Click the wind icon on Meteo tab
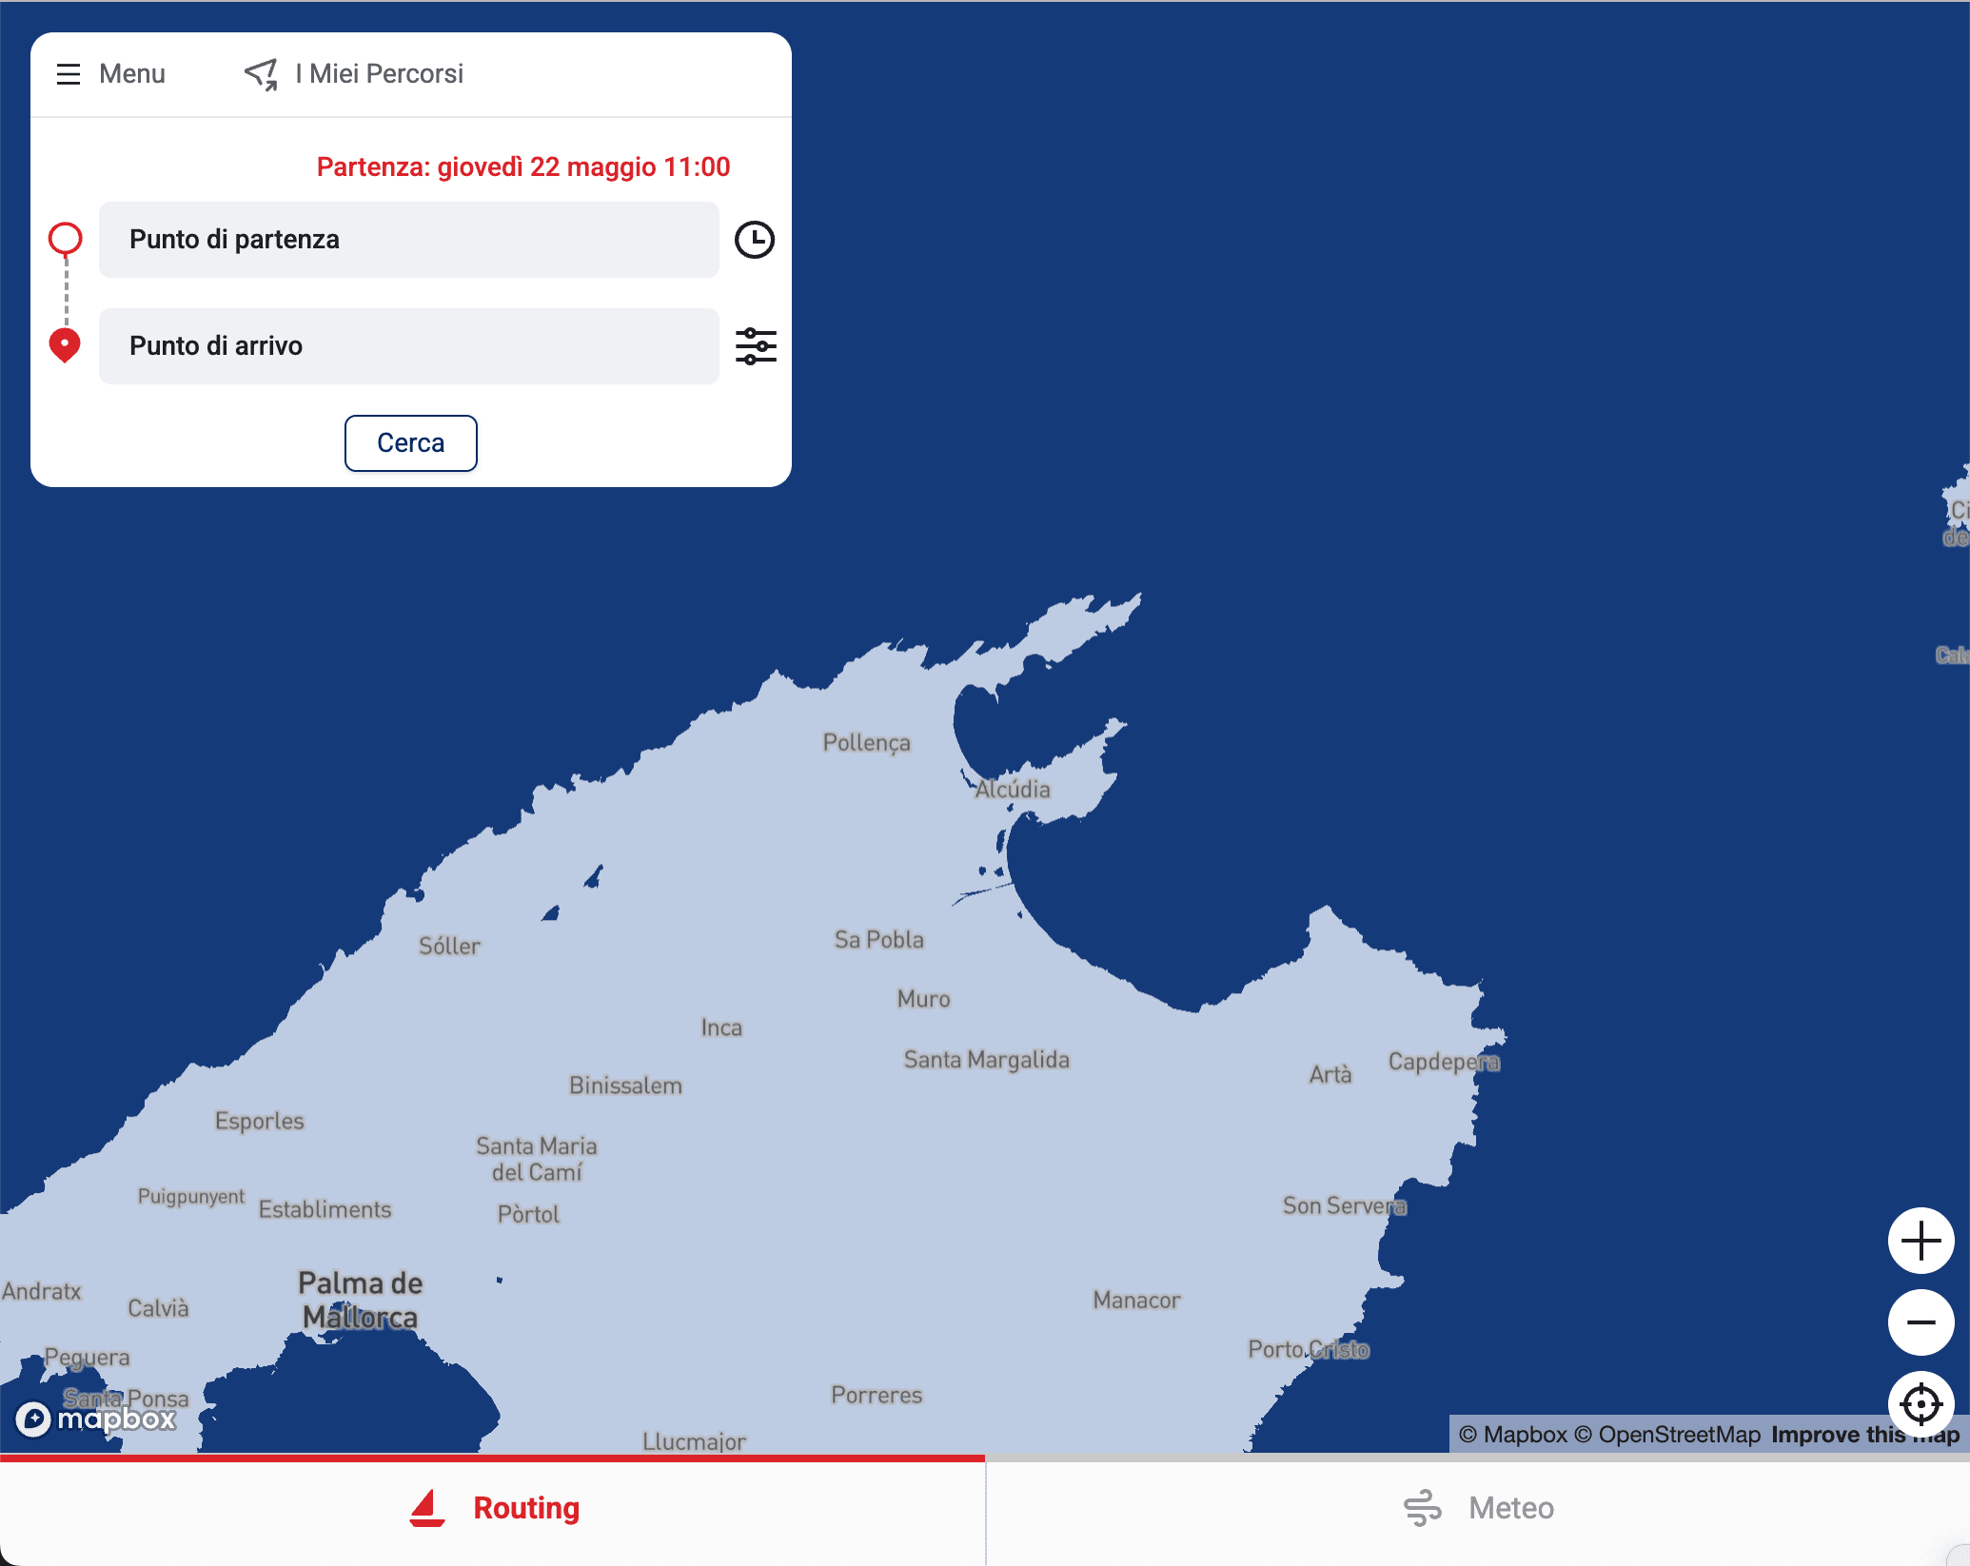Screen dimensions: 1970x1566 click(x=1423, y=1509)
